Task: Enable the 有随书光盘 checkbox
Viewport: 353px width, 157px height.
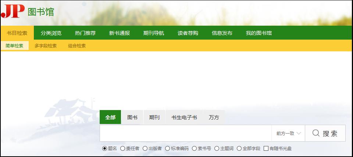Action: pos(266,149)
